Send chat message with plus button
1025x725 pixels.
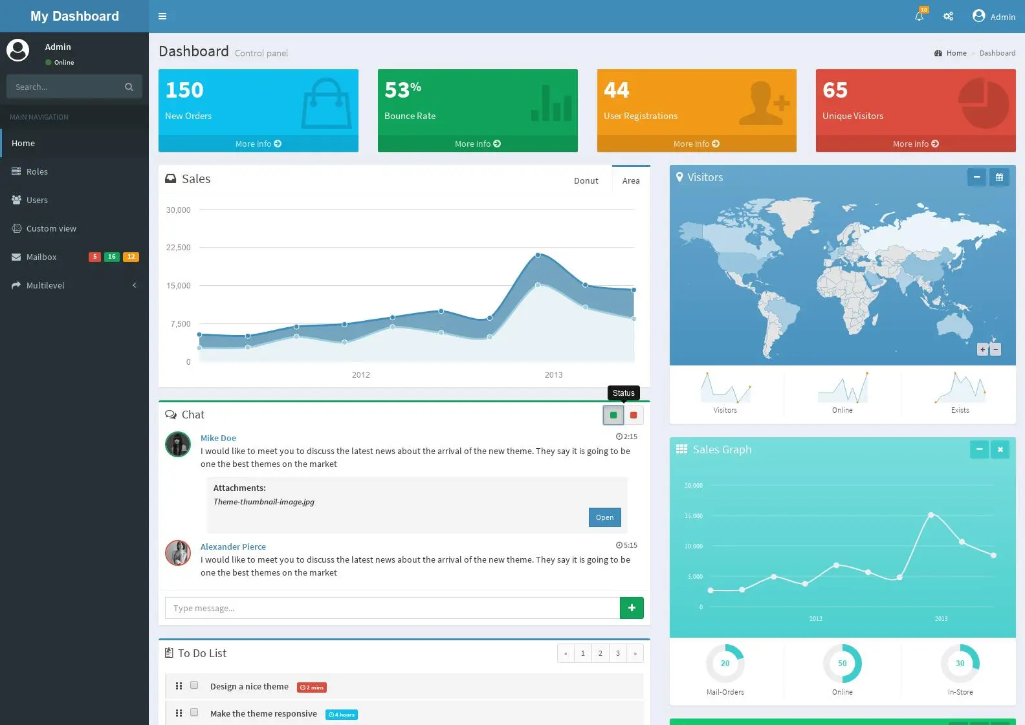click(x=632, y=608)
